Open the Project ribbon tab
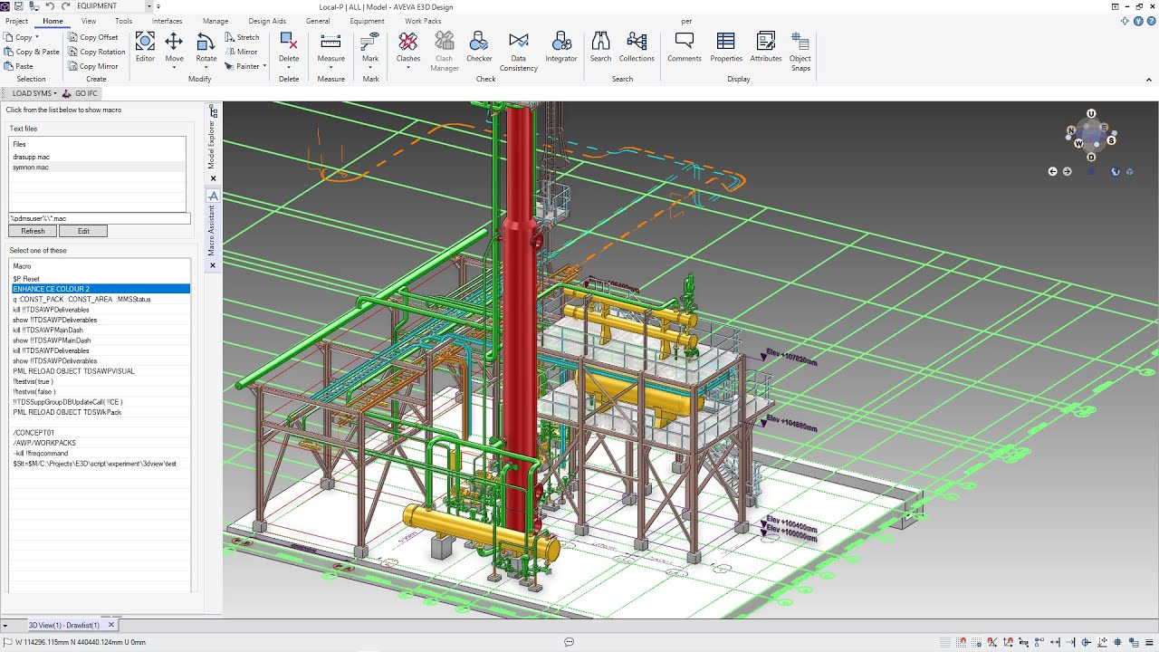Image resolution: width=1159 pixels, height=652 pixels. 16,21
